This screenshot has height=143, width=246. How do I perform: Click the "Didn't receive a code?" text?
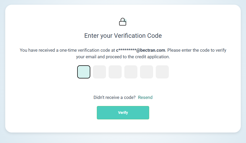coord(115,97)
